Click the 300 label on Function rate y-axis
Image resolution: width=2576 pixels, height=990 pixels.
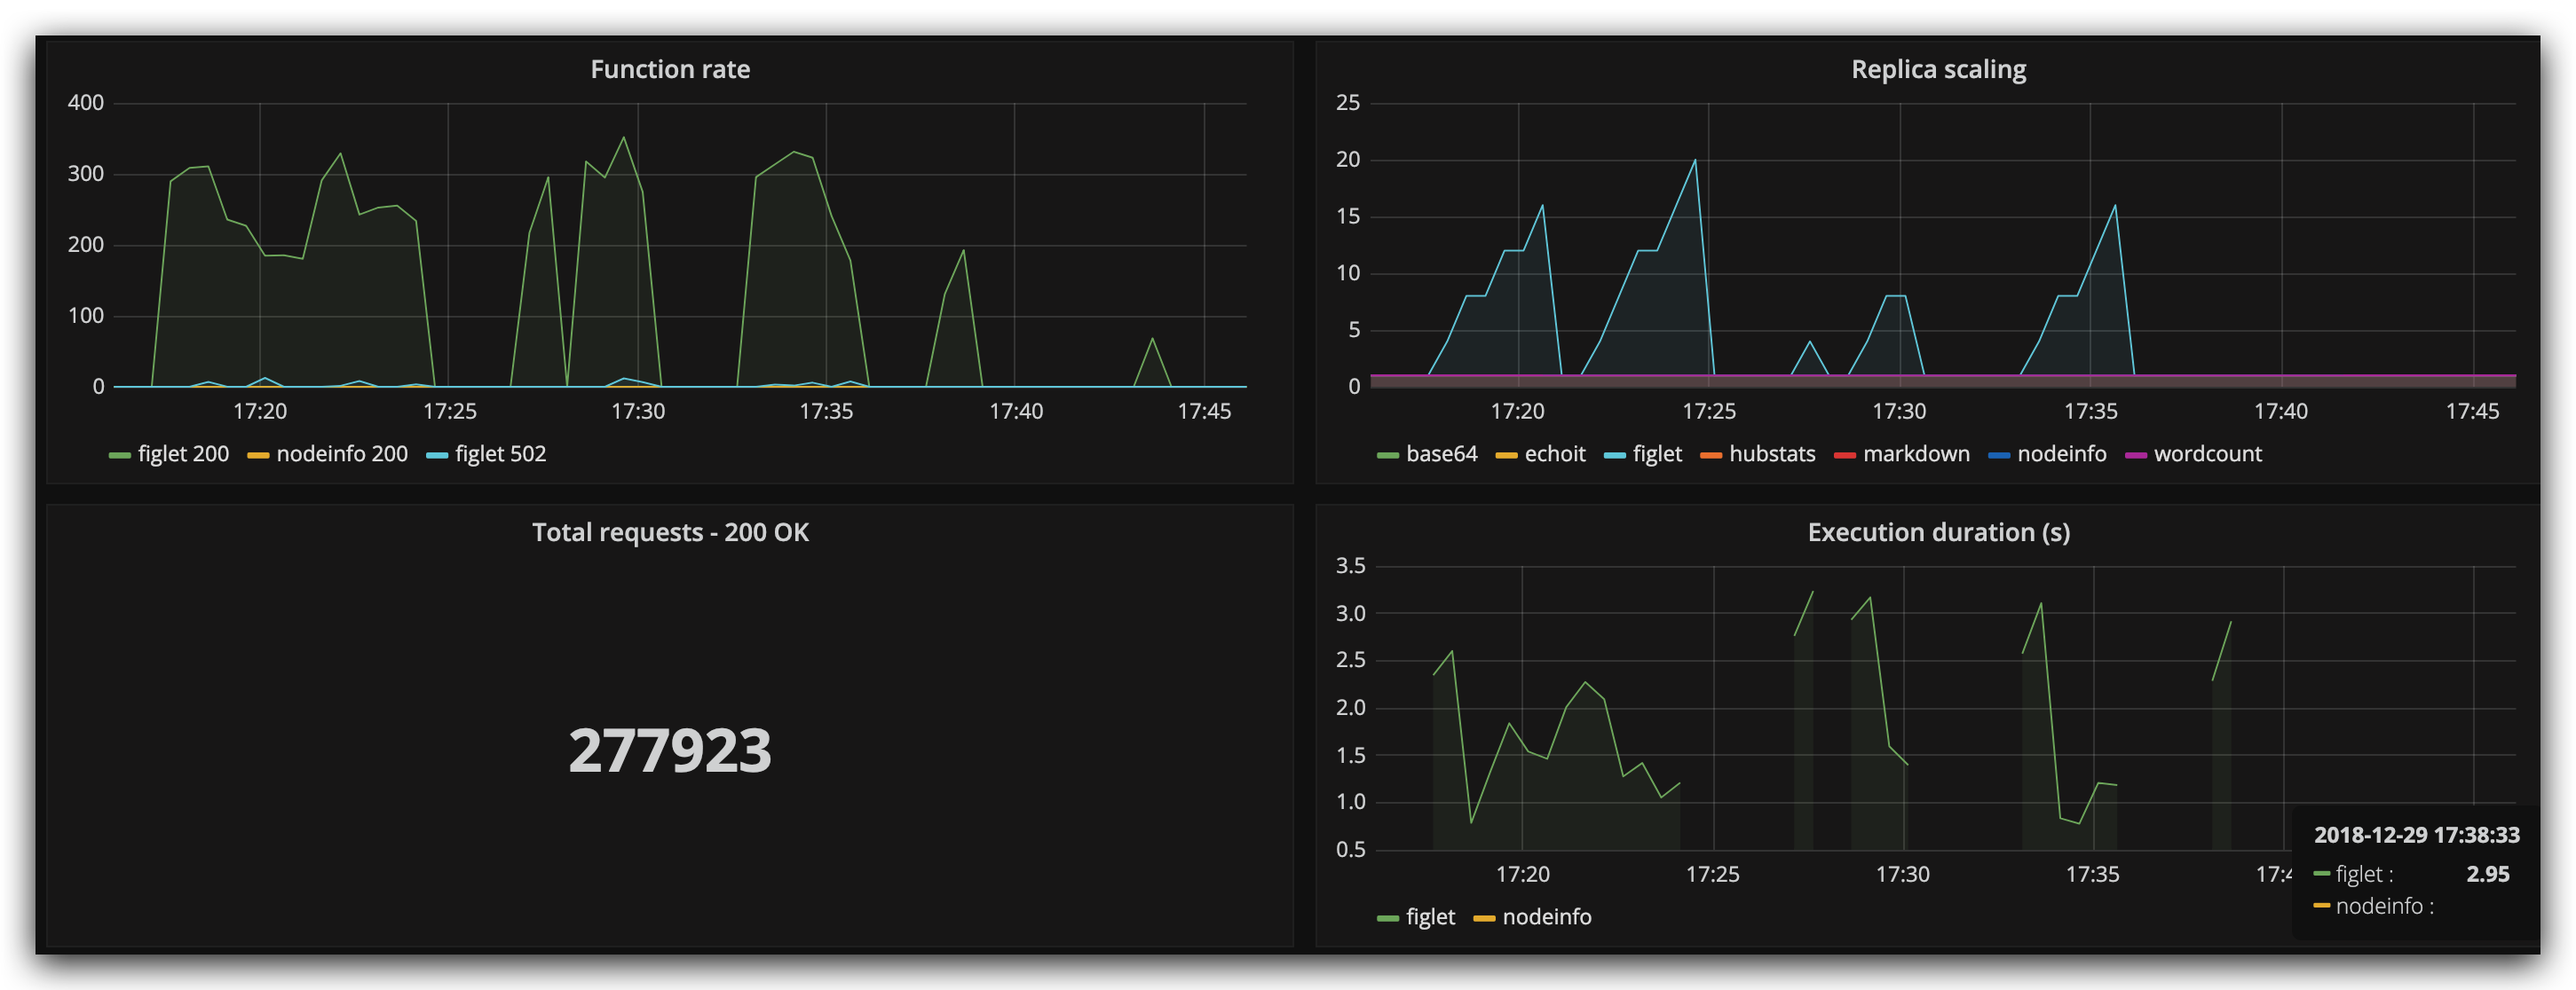85,174
